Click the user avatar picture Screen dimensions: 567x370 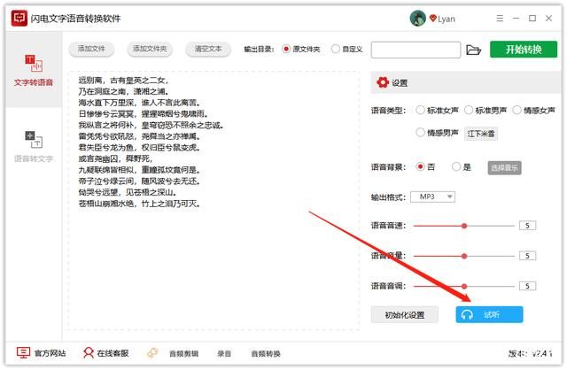(417, 18)
